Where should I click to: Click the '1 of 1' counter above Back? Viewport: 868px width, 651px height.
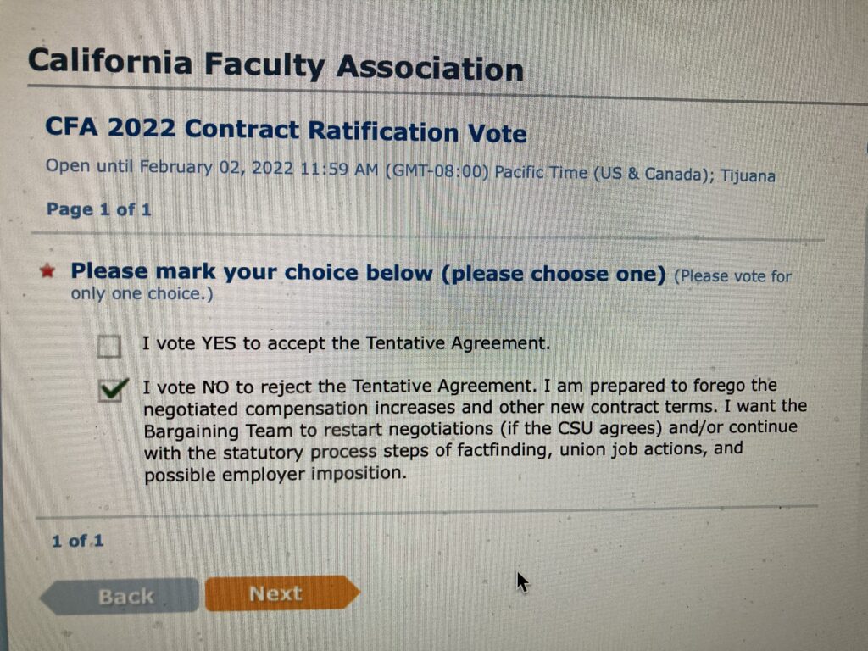[77, 540]
